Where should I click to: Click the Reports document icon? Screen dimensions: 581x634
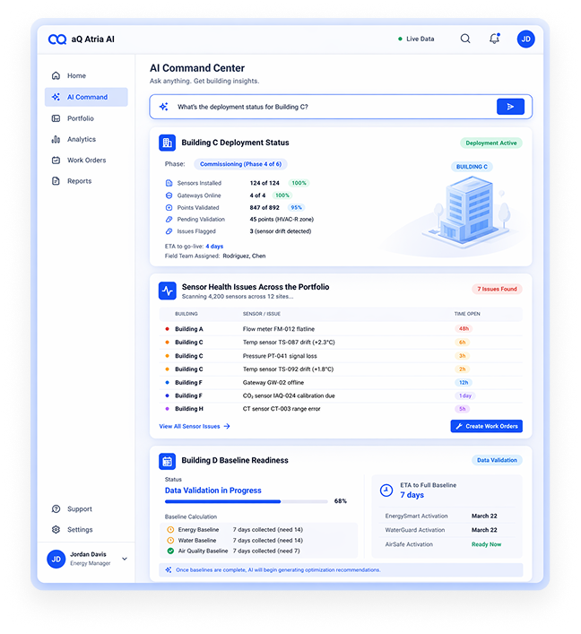(x=56, y=181)
